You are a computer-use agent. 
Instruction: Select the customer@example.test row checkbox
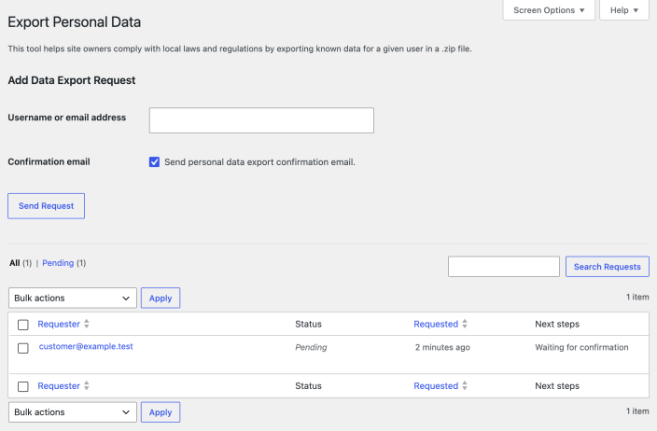pyautogui.click(x=23, y=348)
